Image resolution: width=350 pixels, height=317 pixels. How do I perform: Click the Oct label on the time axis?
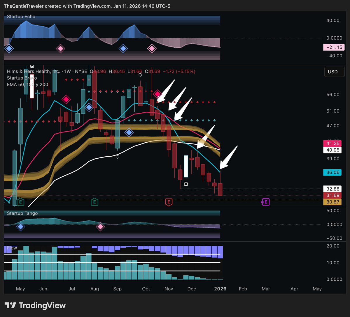pyautogui.click(x=146, y=289)
